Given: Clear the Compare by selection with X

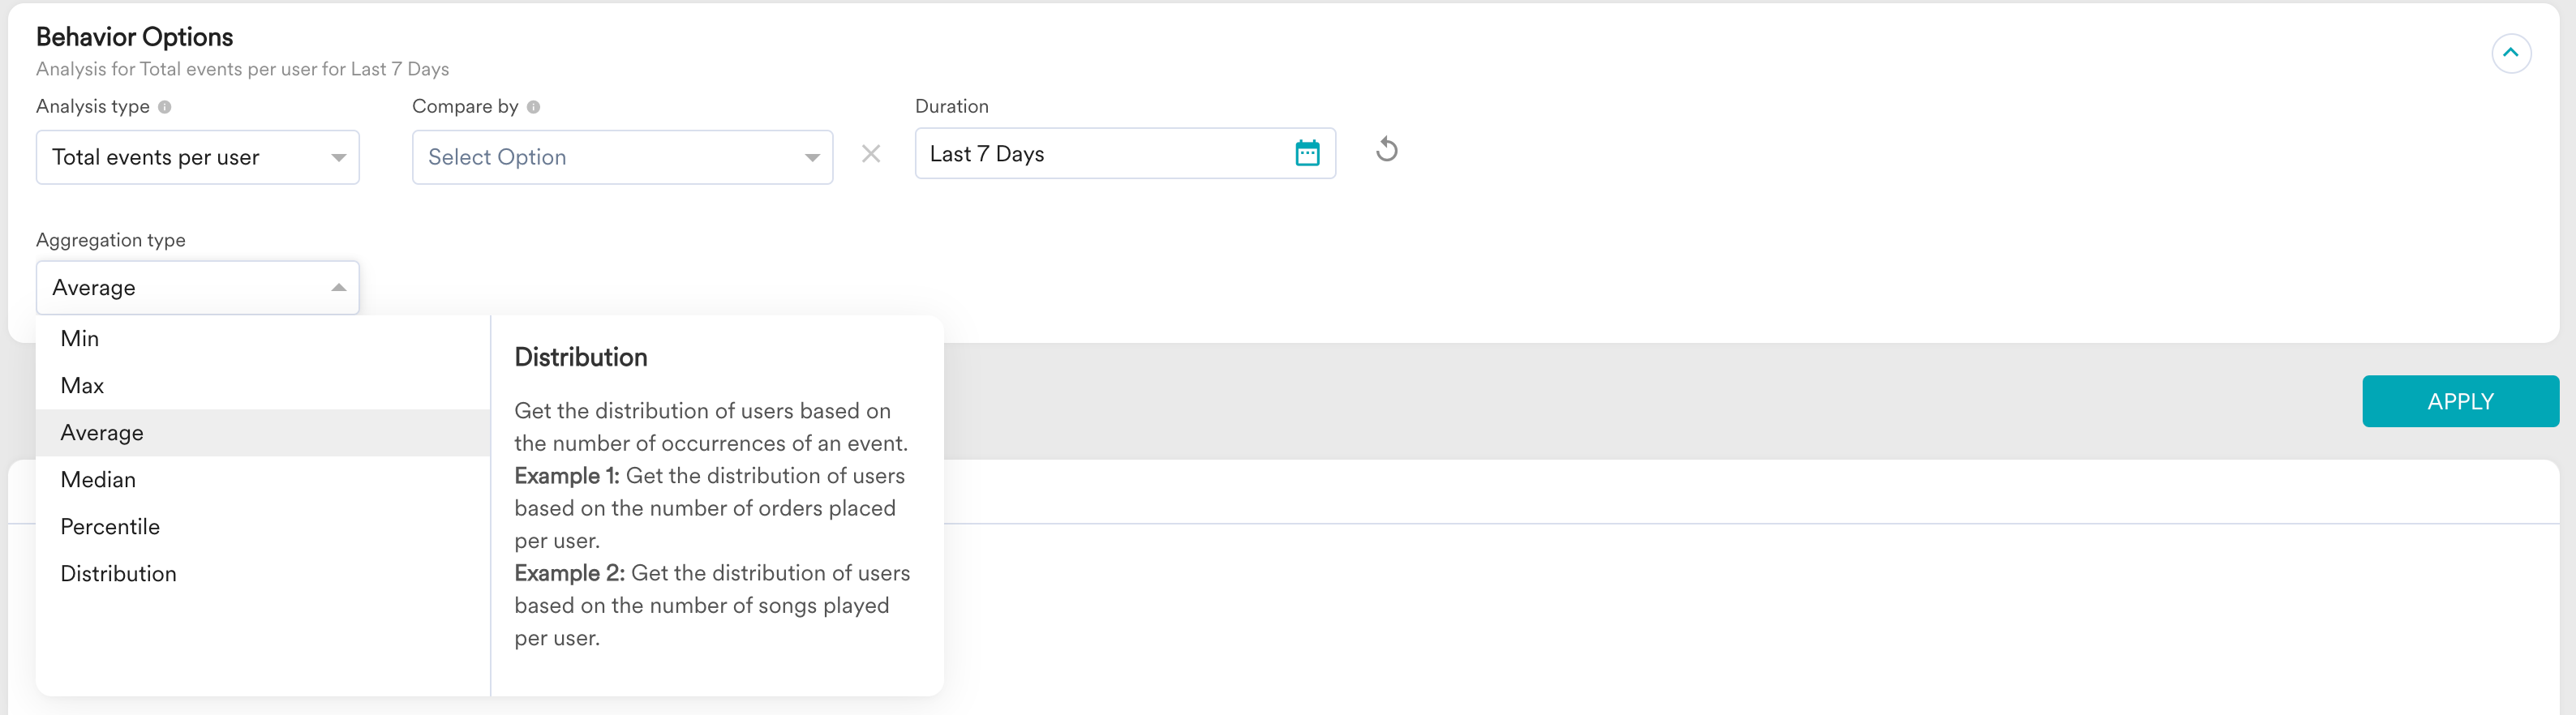Looking at the screenshot, I should tap(871, 154).
